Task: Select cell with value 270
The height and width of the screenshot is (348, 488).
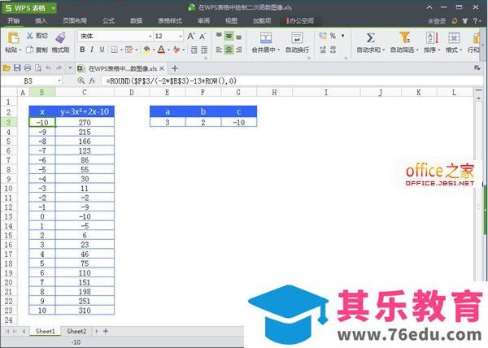Action: click(x=85, y=122)
